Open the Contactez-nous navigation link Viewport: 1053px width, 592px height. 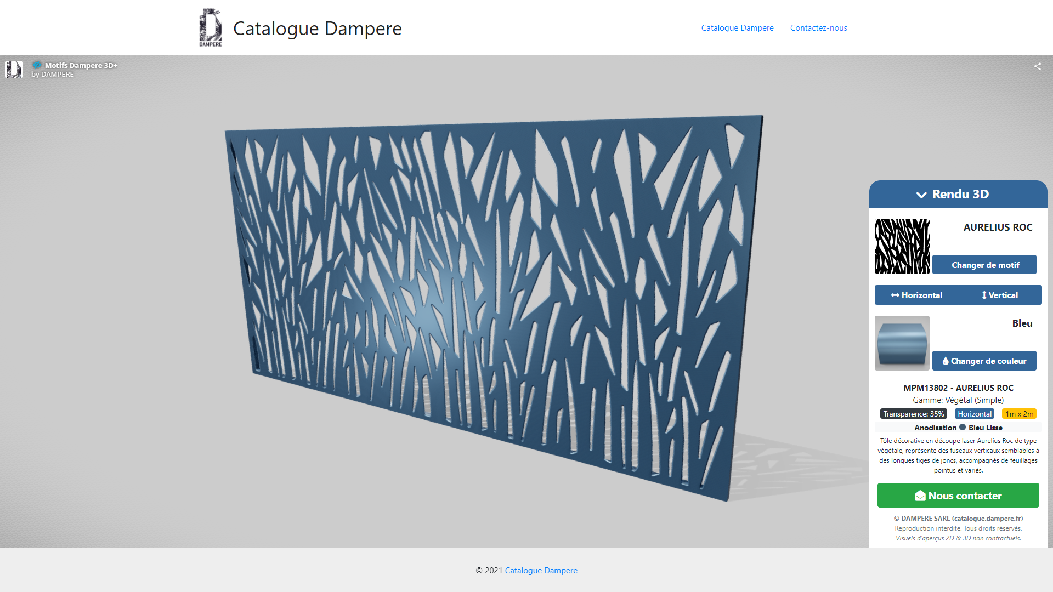click(818, 28)
